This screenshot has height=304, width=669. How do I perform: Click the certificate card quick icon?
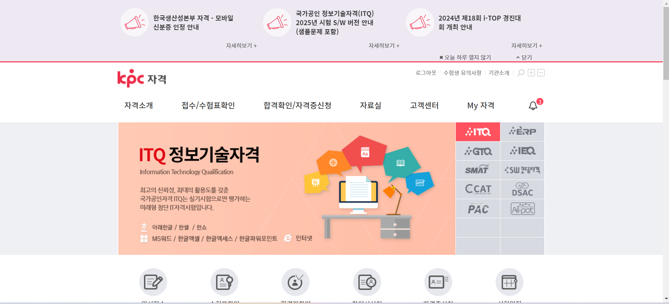[438, 282]
